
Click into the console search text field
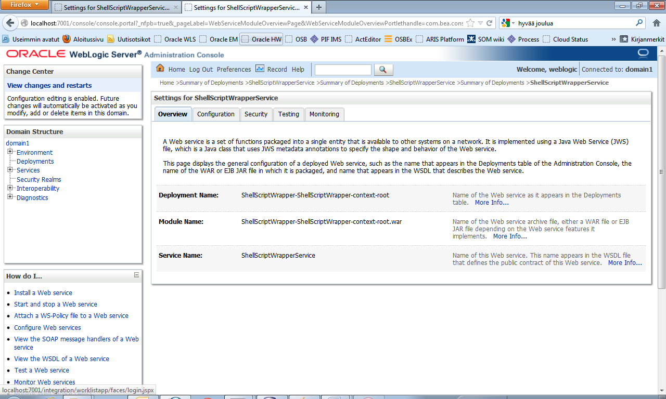343,70
